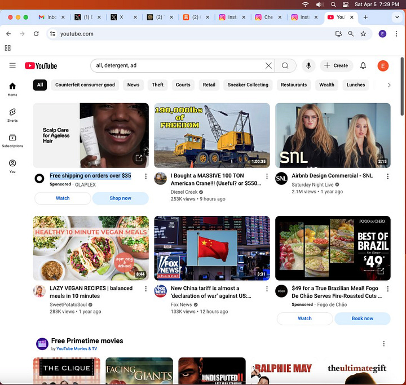The image size is (406, 385).
Task: Click the Shop now button
Action: 121,198
